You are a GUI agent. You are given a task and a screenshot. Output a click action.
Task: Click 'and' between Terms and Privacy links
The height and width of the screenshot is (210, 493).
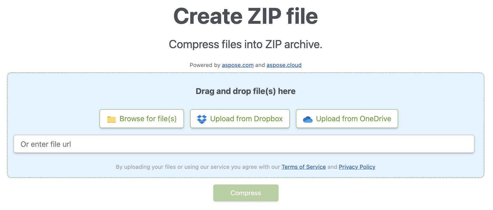tap(332, 167)
